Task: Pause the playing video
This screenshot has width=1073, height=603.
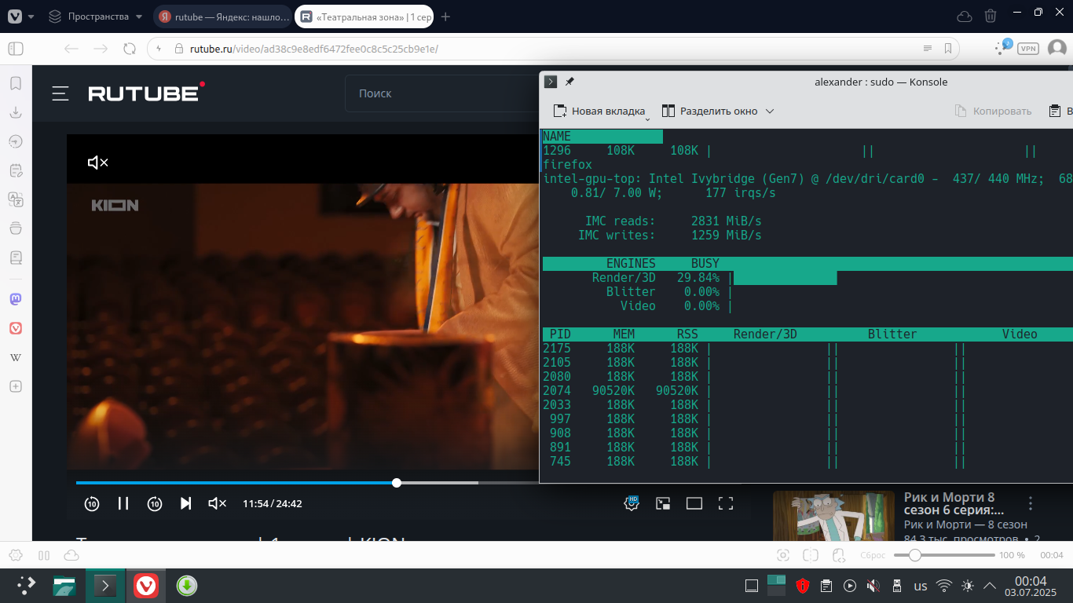Action: click(x=123, y=503)
